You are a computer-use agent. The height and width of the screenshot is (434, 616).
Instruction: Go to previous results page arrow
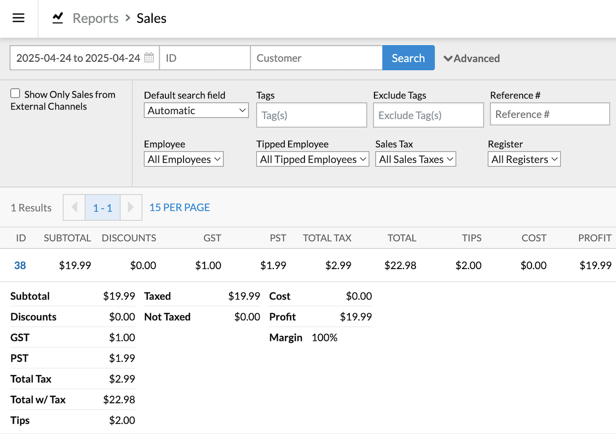pos(74,207)
